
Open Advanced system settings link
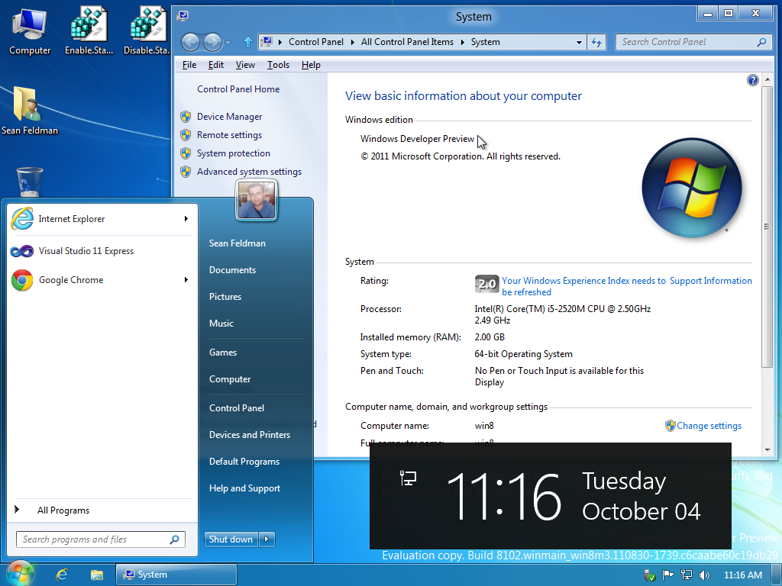pos(250,172)
